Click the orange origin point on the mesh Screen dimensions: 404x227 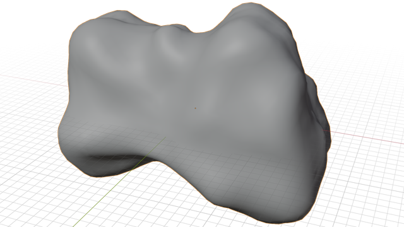coord(195,108)
